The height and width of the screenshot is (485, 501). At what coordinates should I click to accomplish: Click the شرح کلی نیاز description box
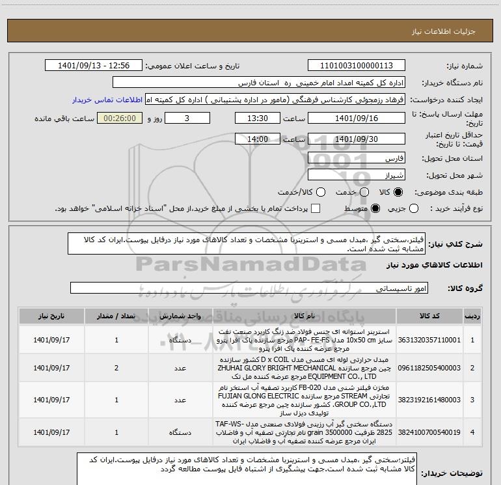247,243
